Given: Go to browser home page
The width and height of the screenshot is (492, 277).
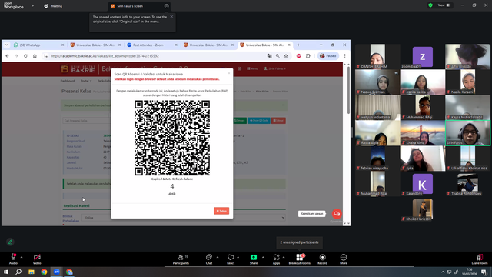Looking at the screenshot, I should pyautogui.click(x=35, y=56).
